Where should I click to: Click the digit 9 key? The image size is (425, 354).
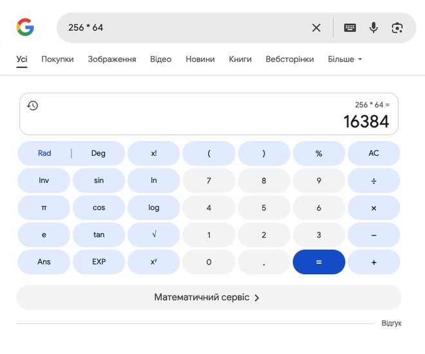pos(319,180)
